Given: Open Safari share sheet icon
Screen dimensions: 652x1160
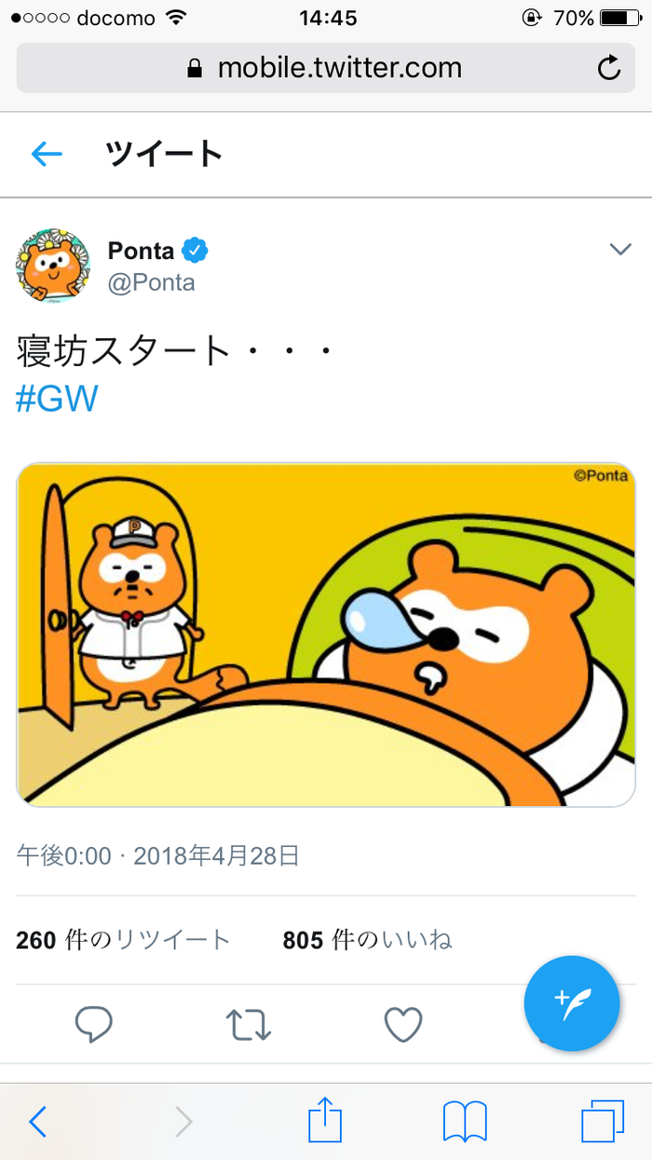Looking at the screenshot, I should tap(325, 1120).
